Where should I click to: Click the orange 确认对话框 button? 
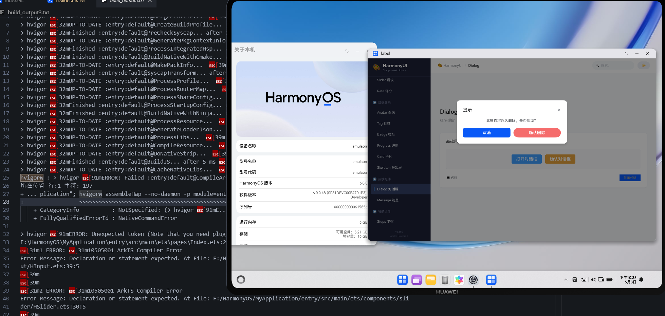coord(560,159)
